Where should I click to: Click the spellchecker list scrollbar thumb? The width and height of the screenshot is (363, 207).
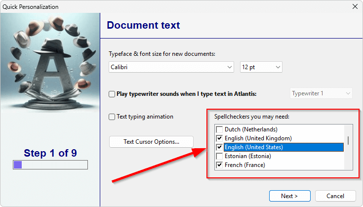(348, 140)
